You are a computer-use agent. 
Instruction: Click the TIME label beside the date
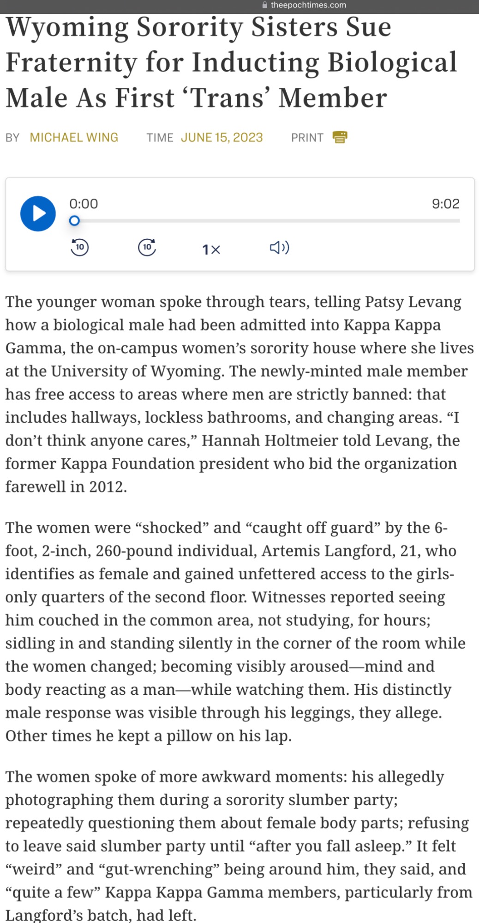tap(160, 138)
